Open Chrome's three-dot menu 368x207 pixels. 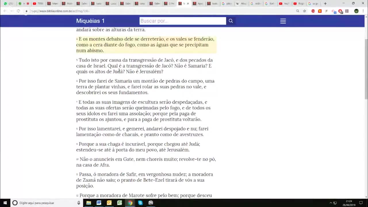(363, 11)
